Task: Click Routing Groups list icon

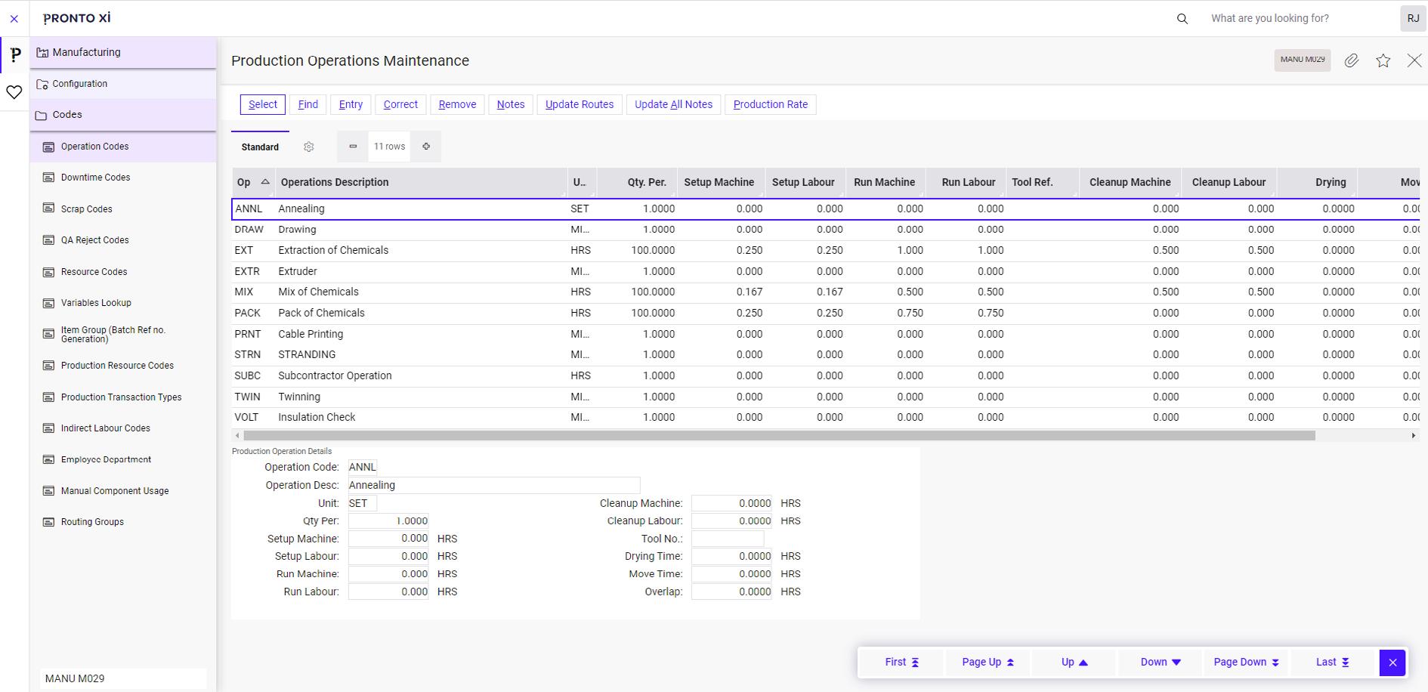Action: point(48,522)
